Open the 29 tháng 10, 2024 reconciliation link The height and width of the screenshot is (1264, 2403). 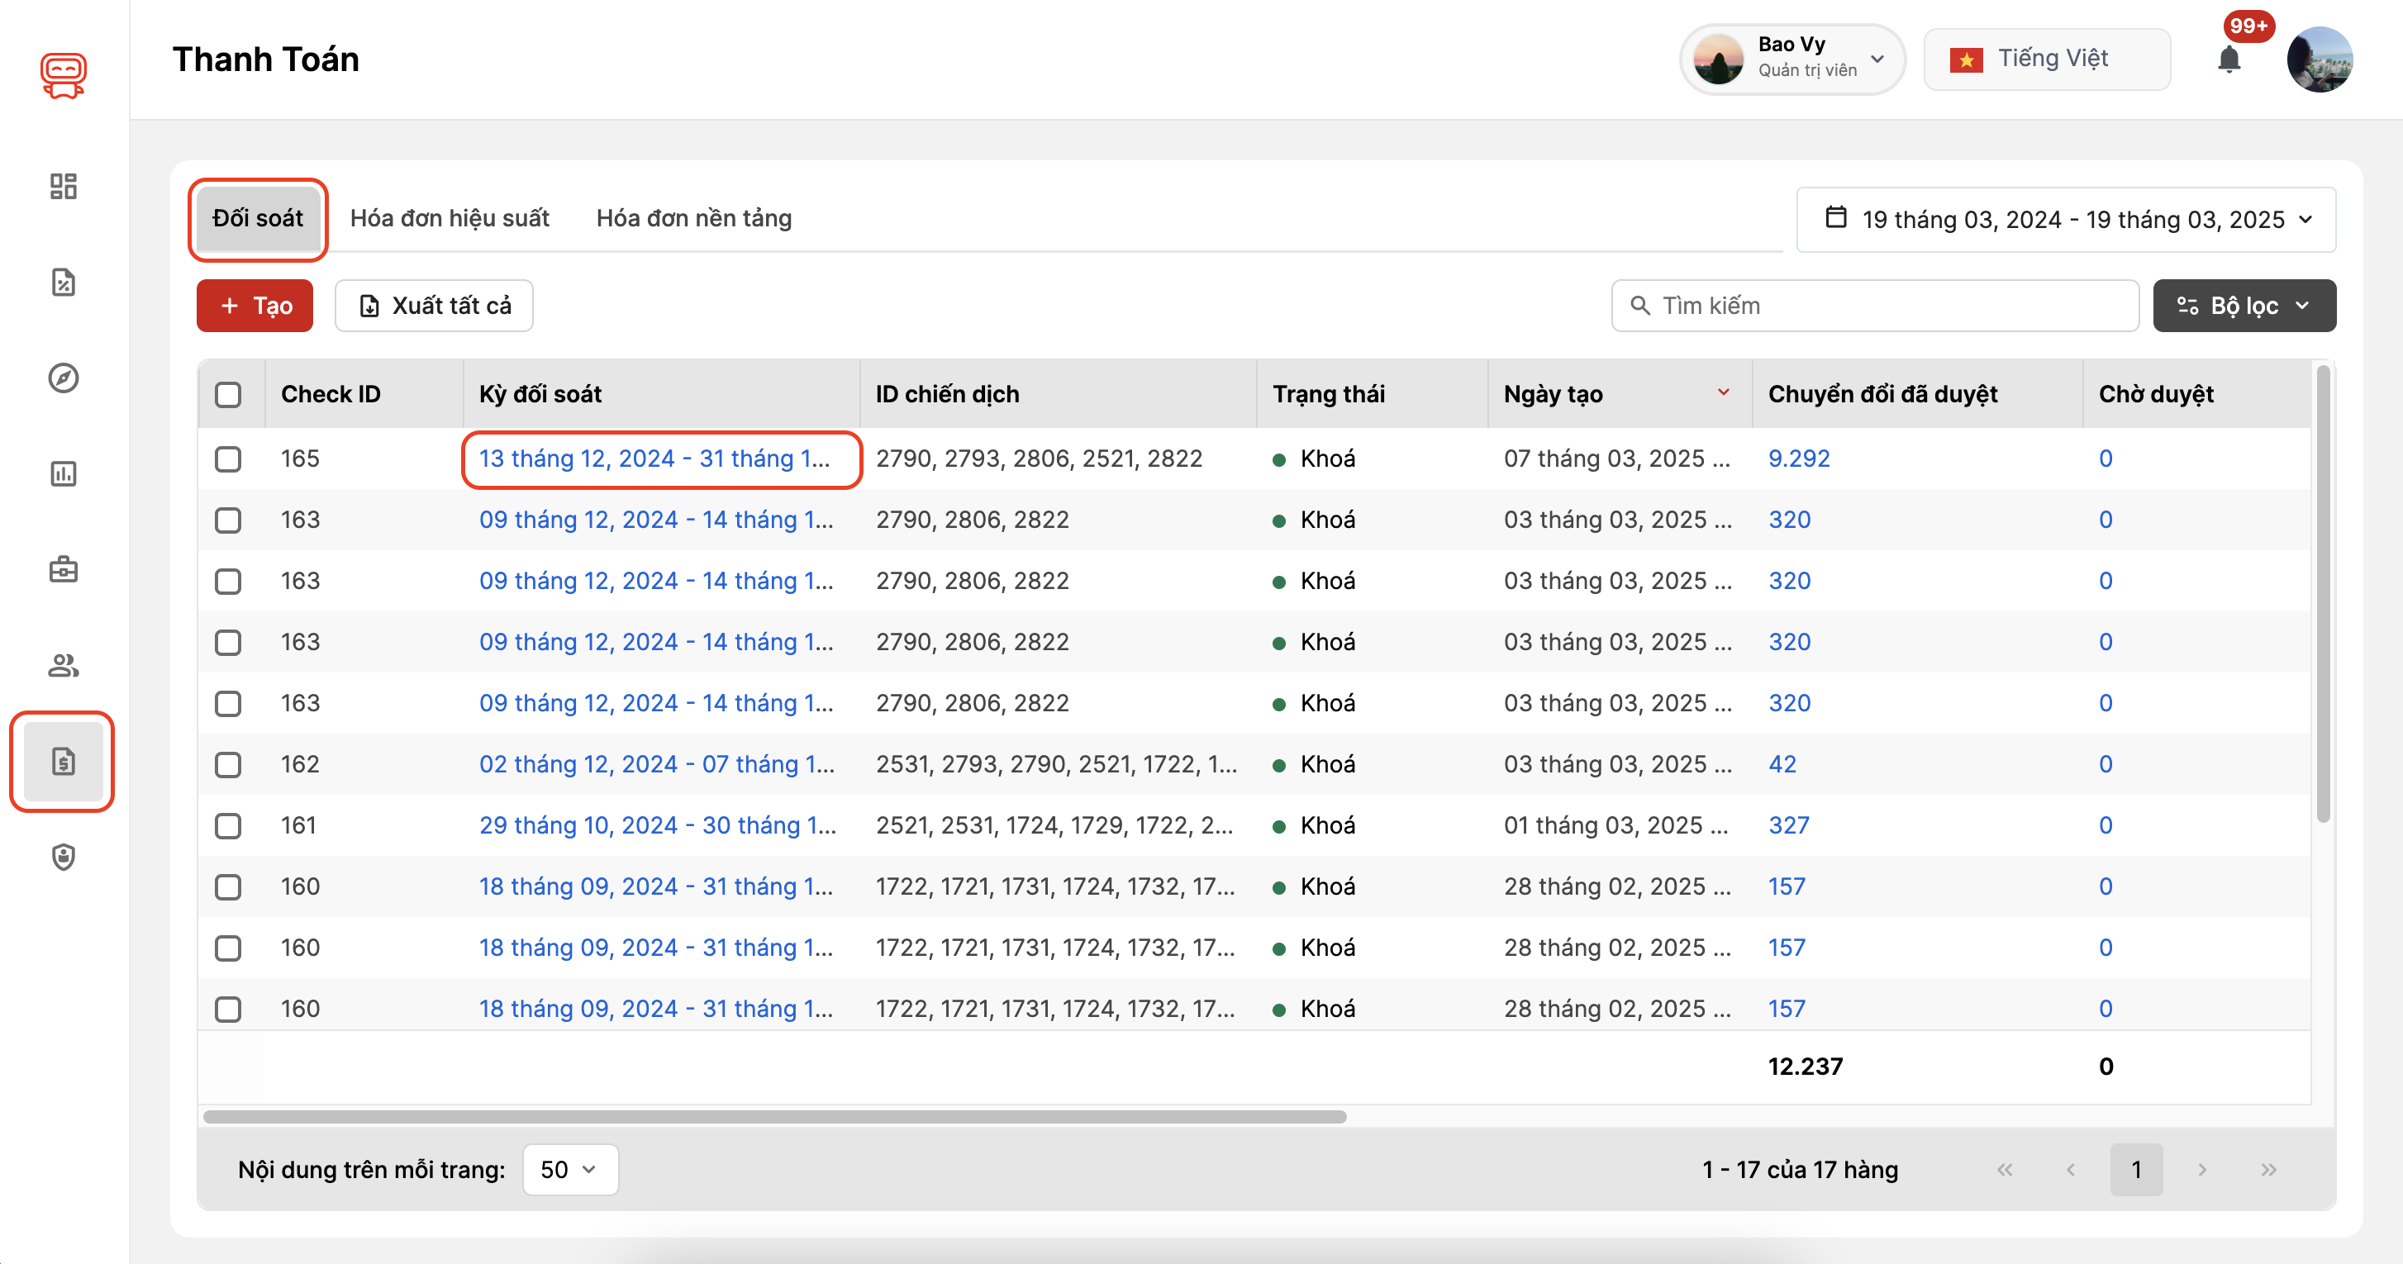coord(657,825)
